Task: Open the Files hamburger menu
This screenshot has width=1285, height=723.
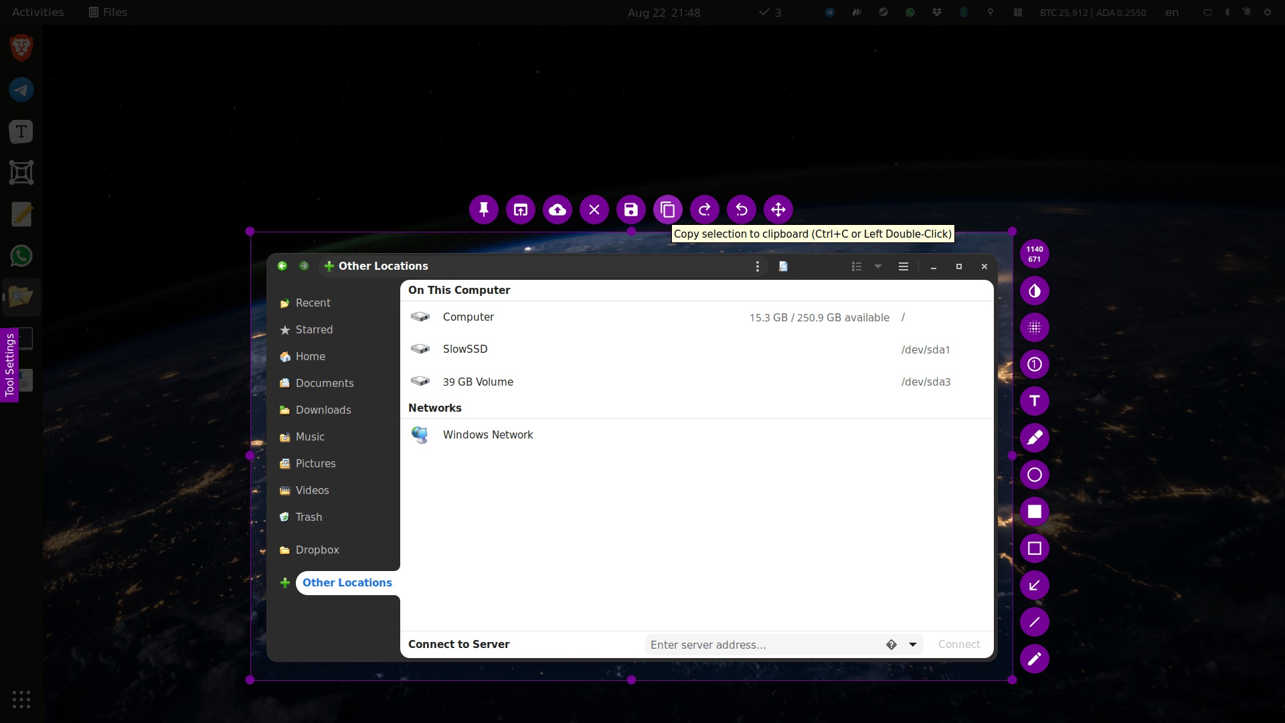Action: [904, 266]
